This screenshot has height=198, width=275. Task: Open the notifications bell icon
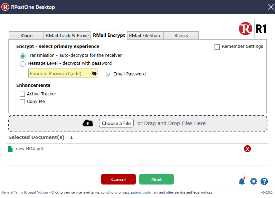pyautogui.click(x=242, y=181)
